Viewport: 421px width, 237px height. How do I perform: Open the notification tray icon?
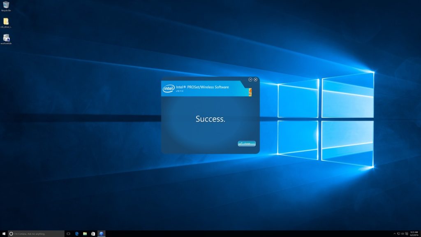tap(407, 233)
